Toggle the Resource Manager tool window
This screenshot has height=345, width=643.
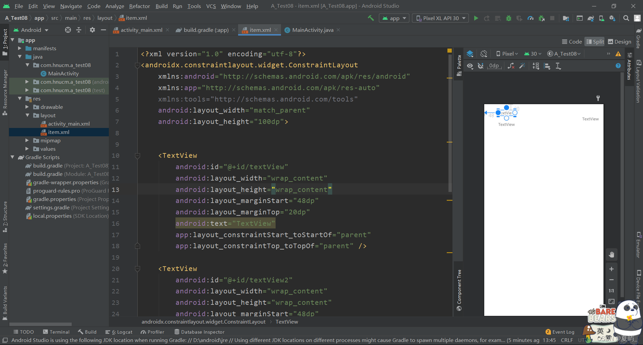pos(5,92)
